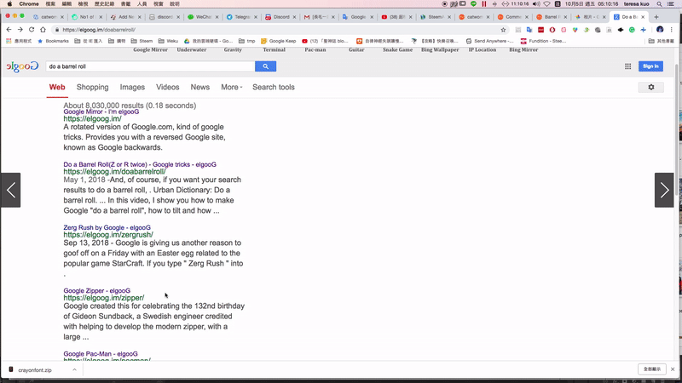Open the Google Keep bookmark
Screen dimensions: 682x383
tap(279, 41)
